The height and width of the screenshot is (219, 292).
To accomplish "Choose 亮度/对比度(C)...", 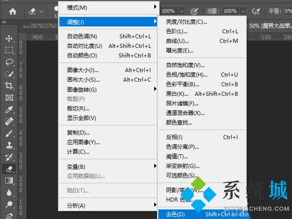I will (202, 22).
